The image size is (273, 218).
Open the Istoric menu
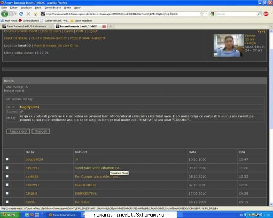click(x=38, y=8)
